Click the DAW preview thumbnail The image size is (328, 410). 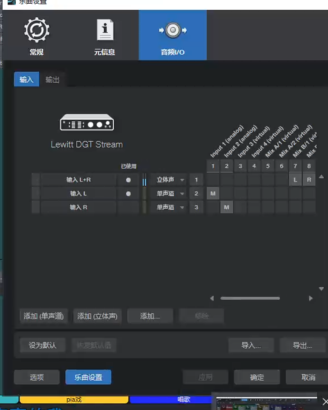267,403
